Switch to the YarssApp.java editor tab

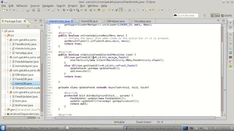[x=142, y=21]
